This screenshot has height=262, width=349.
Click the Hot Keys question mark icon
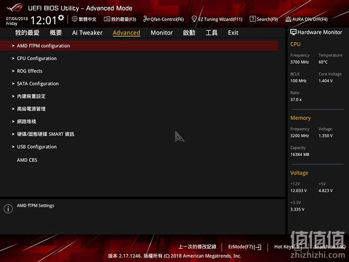[x=298, y=247]
